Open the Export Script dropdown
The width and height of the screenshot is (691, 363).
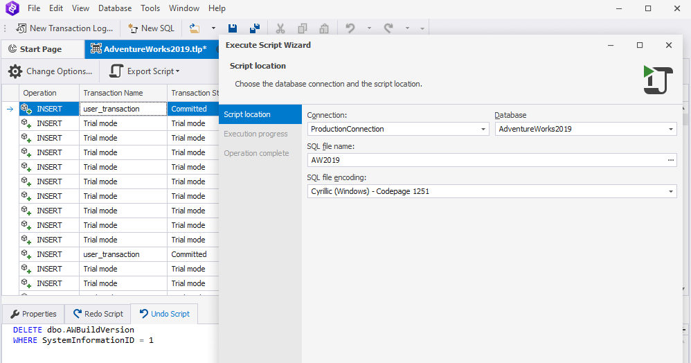click(x=145, y=71)
